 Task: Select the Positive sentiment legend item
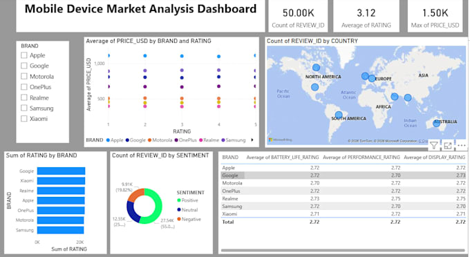point(187,200)
